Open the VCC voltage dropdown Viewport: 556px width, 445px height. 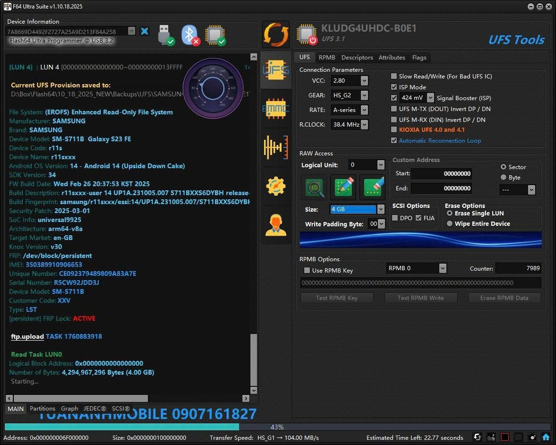tap(364, 81)
